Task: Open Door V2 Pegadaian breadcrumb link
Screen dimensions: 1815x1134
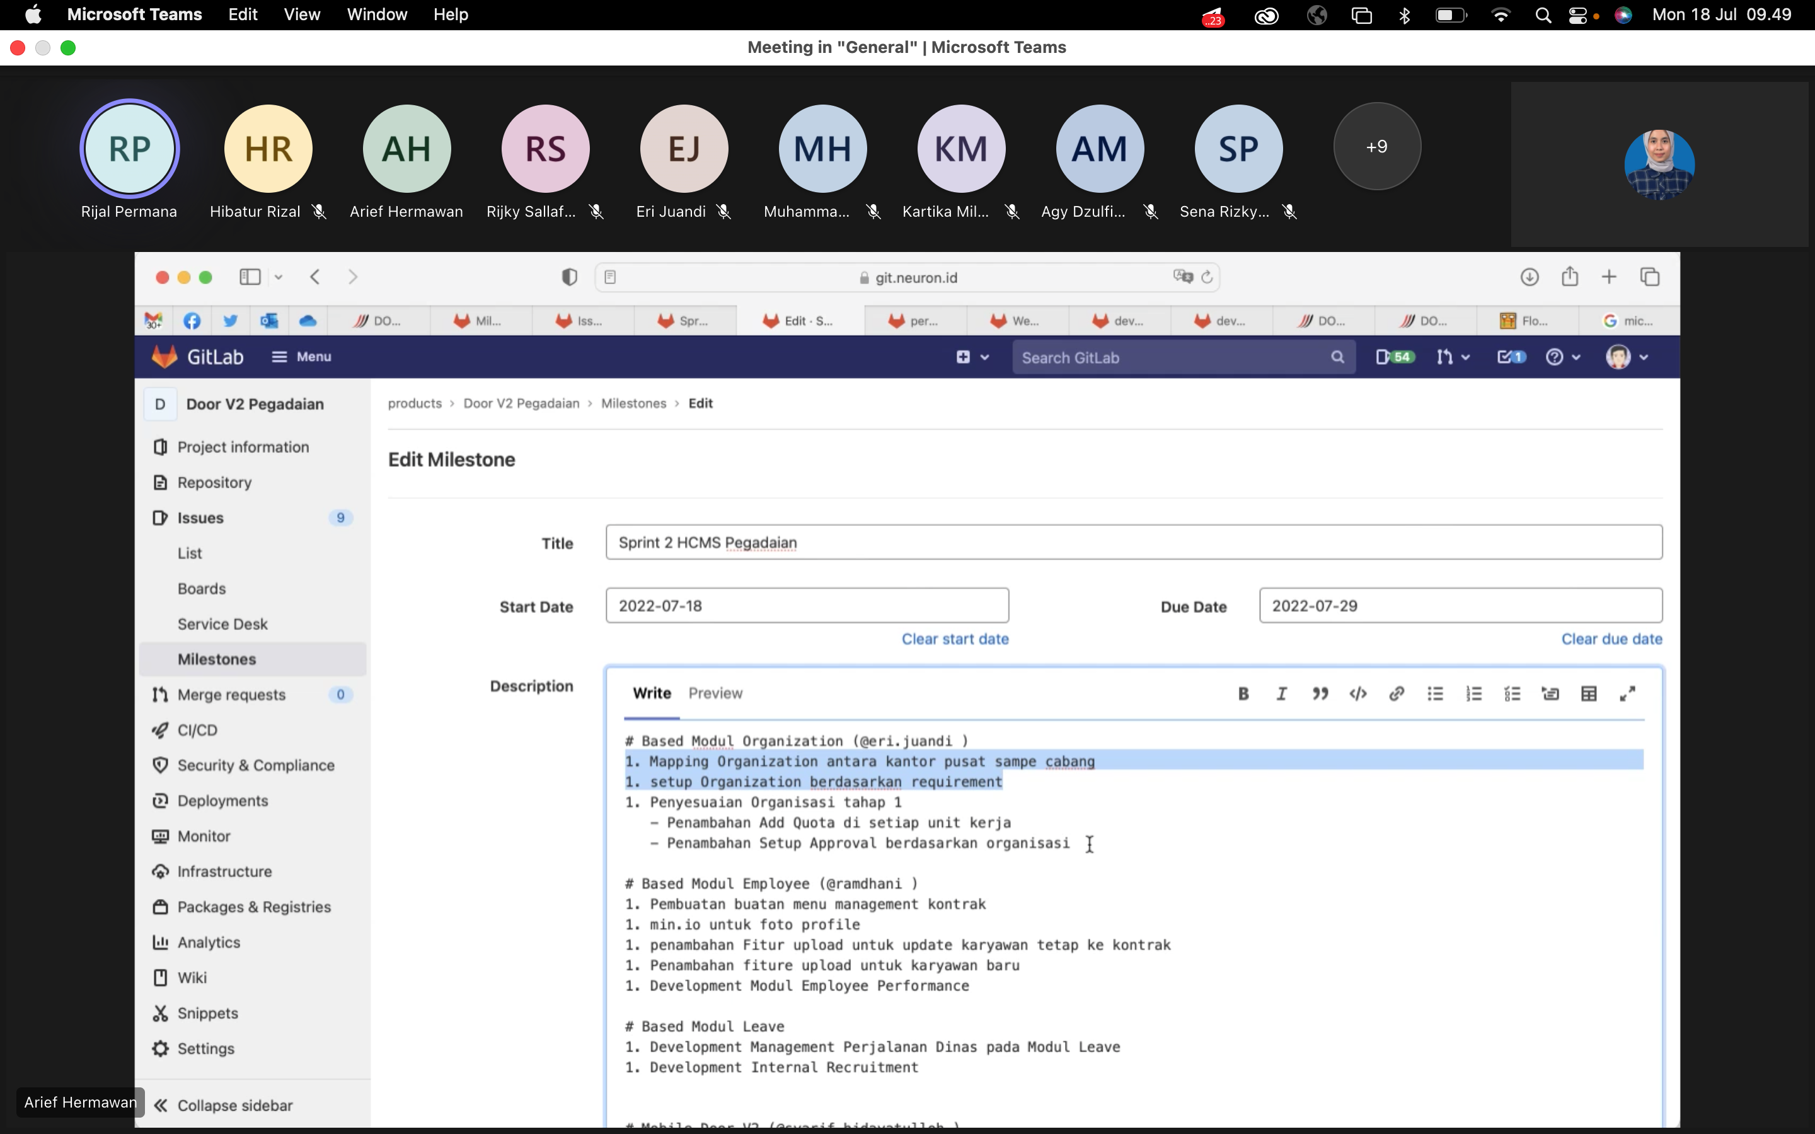Action: [521, 403]
